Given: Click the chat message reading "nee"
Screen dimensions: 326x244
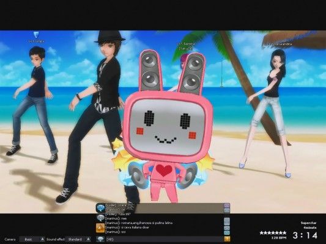Looking at the screenshot, I should 116,218.
